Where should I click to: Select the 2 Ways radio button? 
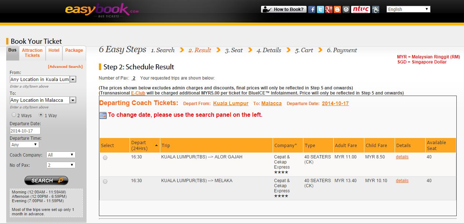[14, 115]
